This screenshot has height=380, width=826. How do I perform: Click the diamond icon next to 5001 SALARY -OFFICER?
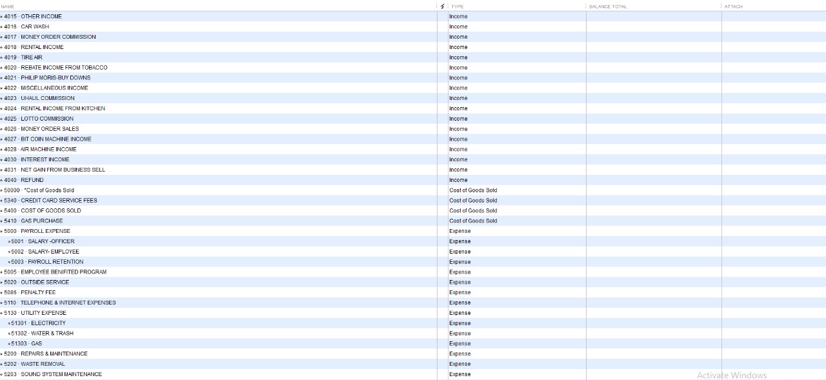[x=9, y=241]
